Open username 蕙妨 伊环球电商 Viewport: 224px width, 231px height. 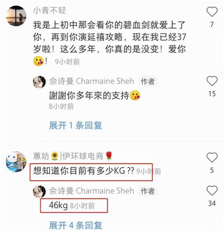tap(73, 156)
